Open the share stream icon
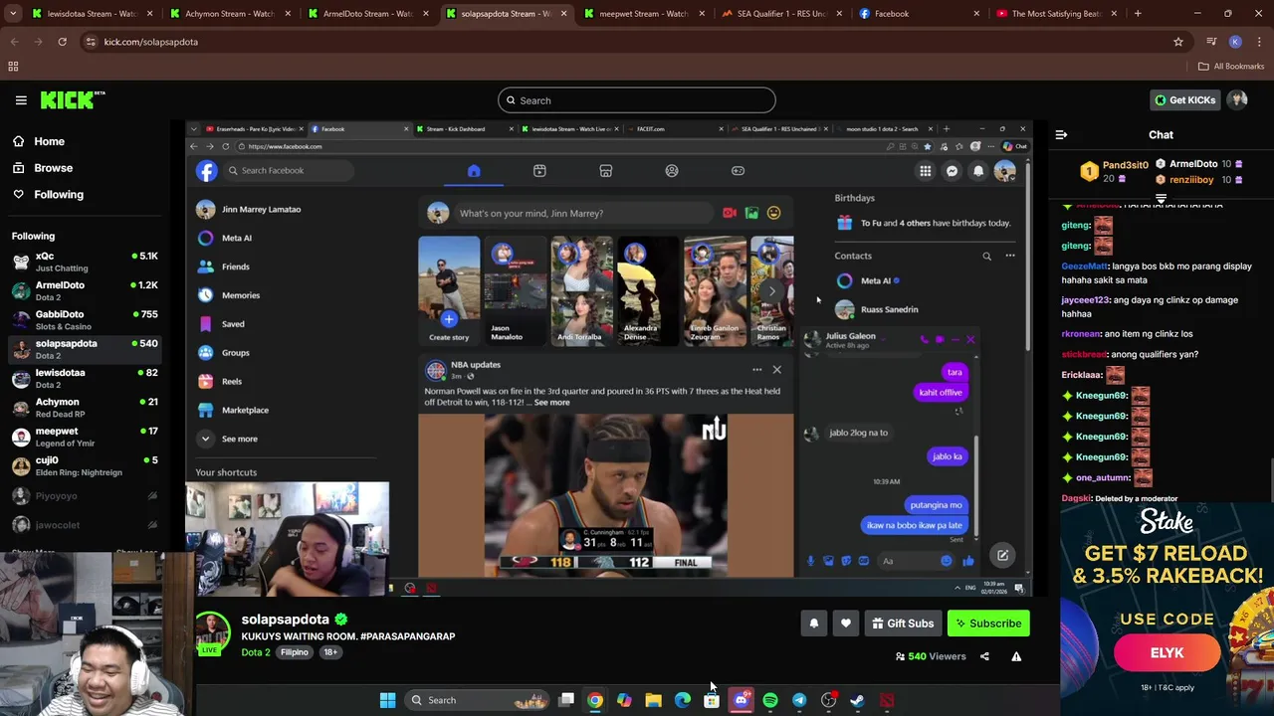This screenshot has height=716, width=1274. click(x=984, y=656)
